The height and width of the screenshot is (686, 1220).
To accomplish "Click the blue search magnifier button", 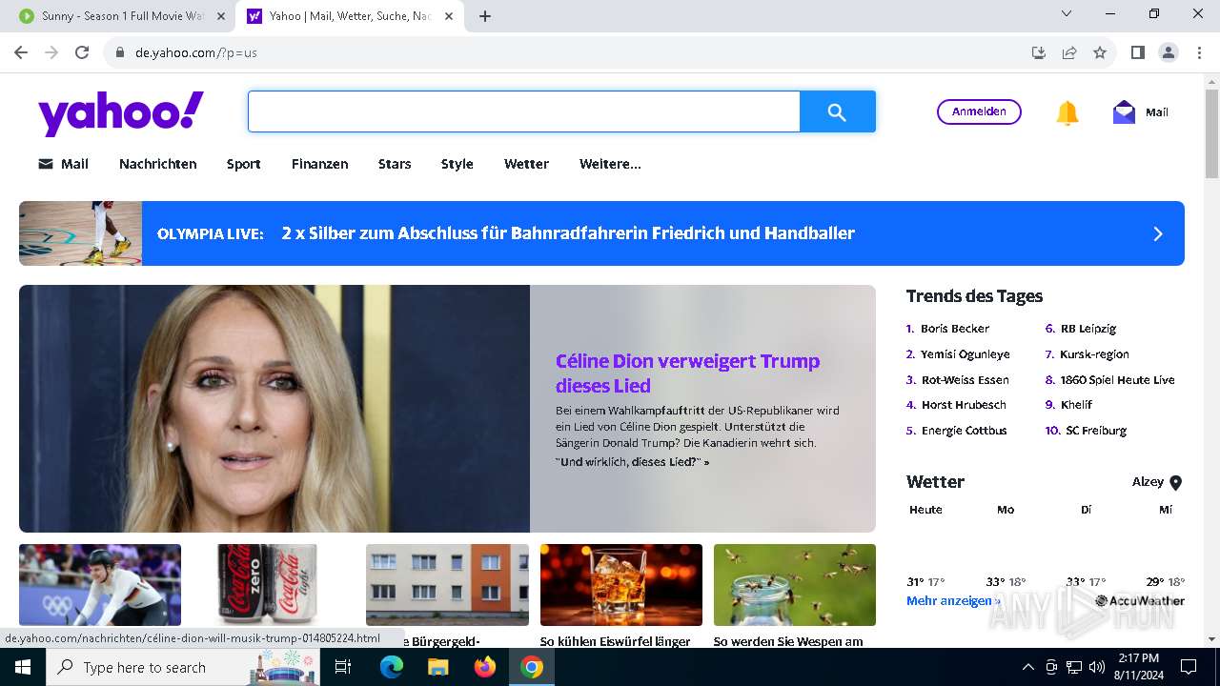I will [837, 112].
